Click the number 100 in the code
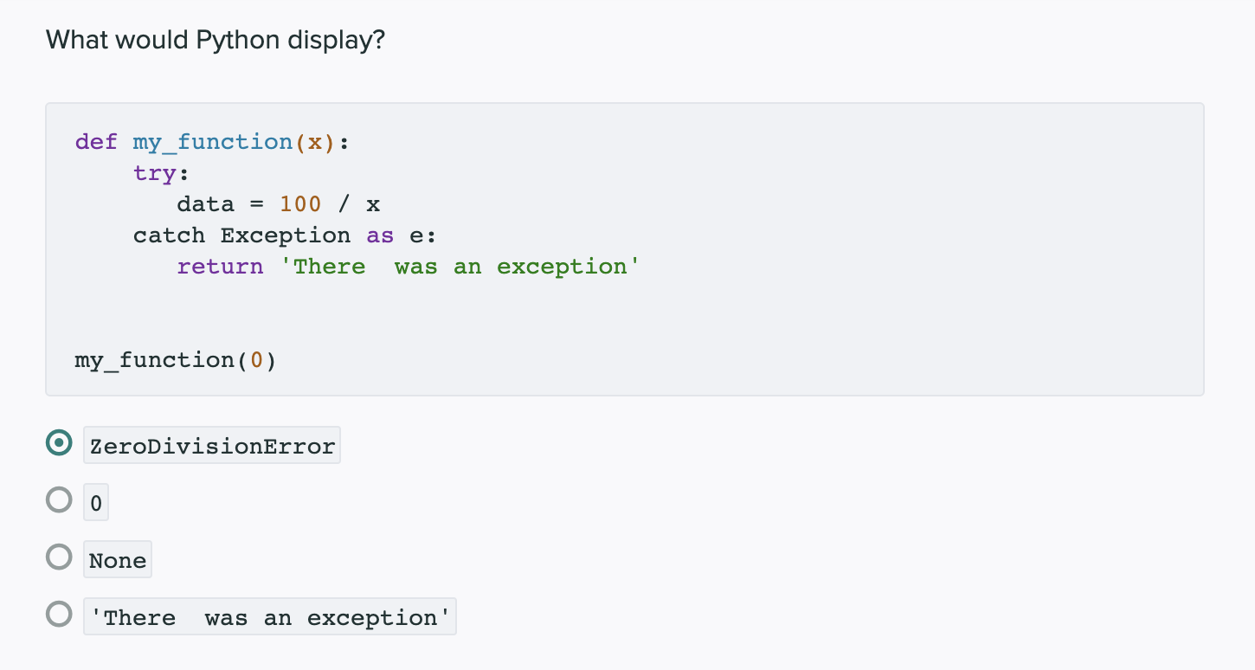Screen dimensions: 1255x670 300,203
